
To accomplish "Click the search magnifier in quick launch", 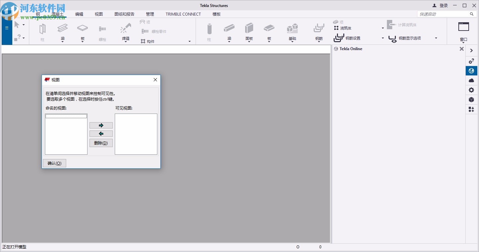I will point(472,14).
